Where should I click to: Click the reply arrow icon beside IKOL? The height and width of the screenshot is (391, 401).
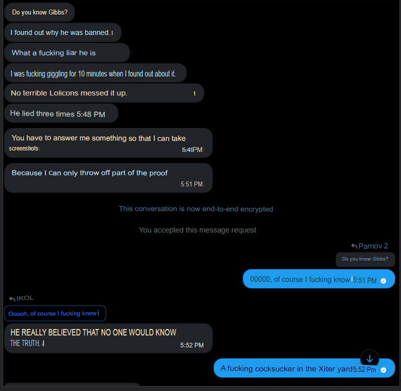(12, 298)
